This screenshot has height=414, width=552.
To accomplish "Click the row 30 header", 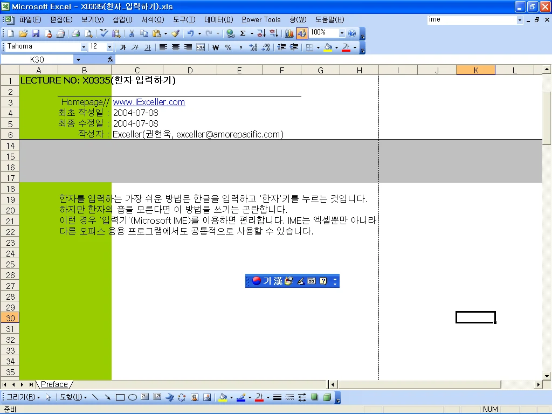I will [x=10, y=318].
